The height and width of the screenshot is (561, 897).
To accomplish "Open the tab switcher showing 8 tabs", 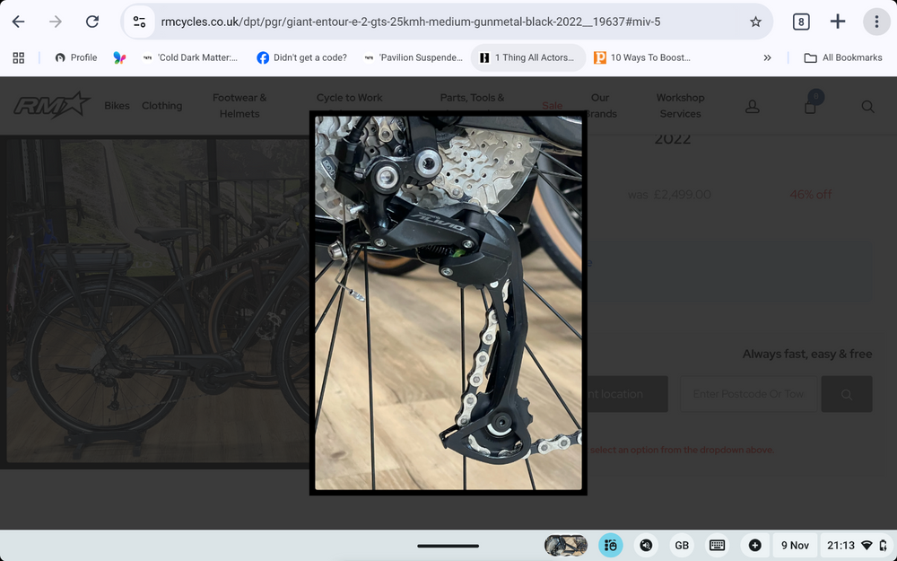I will click(x=801, y=22).
